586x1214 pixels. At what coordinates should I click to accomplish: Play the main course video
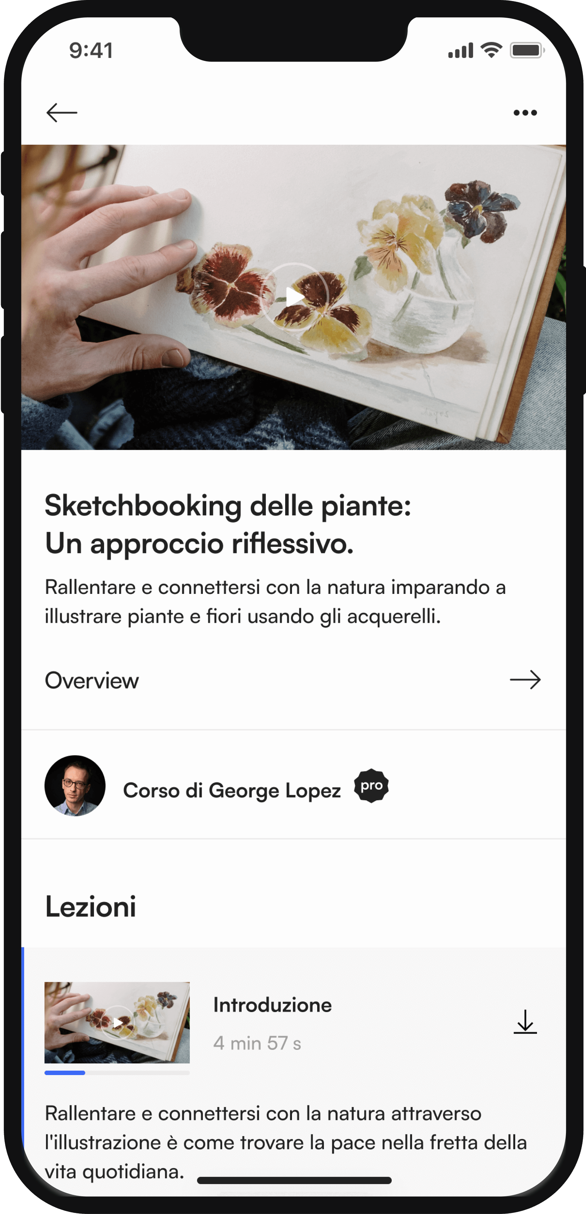point(294,297)
